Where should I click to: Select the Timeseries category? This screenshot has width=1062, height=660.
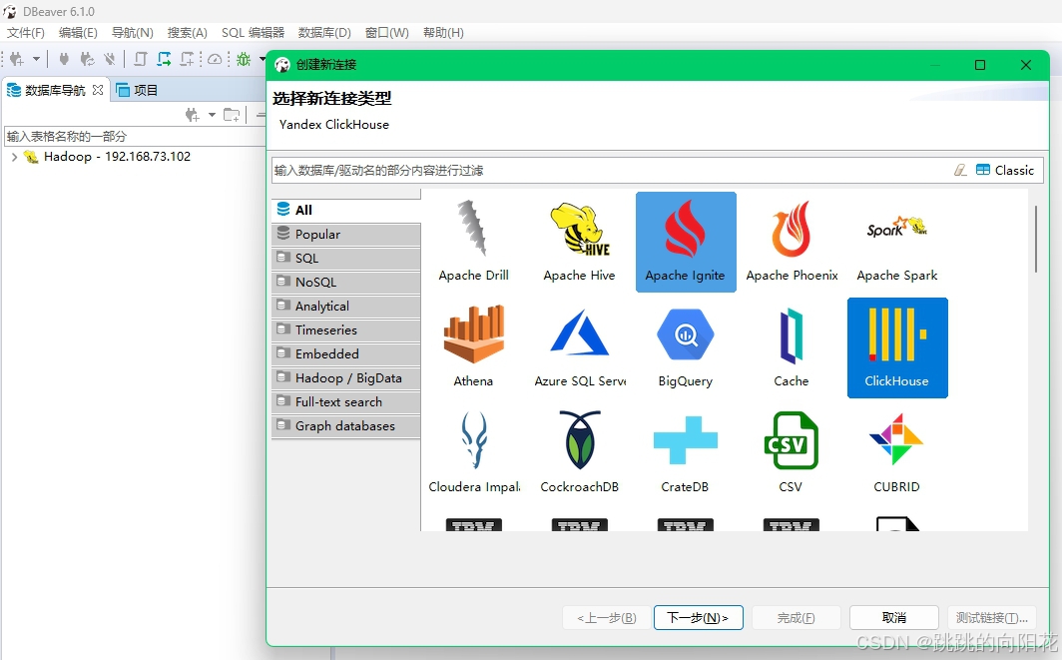346,330
